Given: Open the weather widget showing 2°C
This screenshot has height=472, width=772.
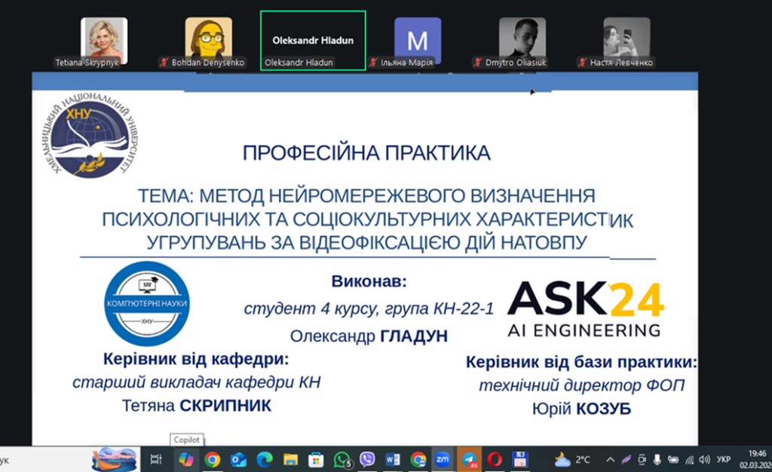Looking at the screenshot, I should pyautogui.click(x=573, y=459).
